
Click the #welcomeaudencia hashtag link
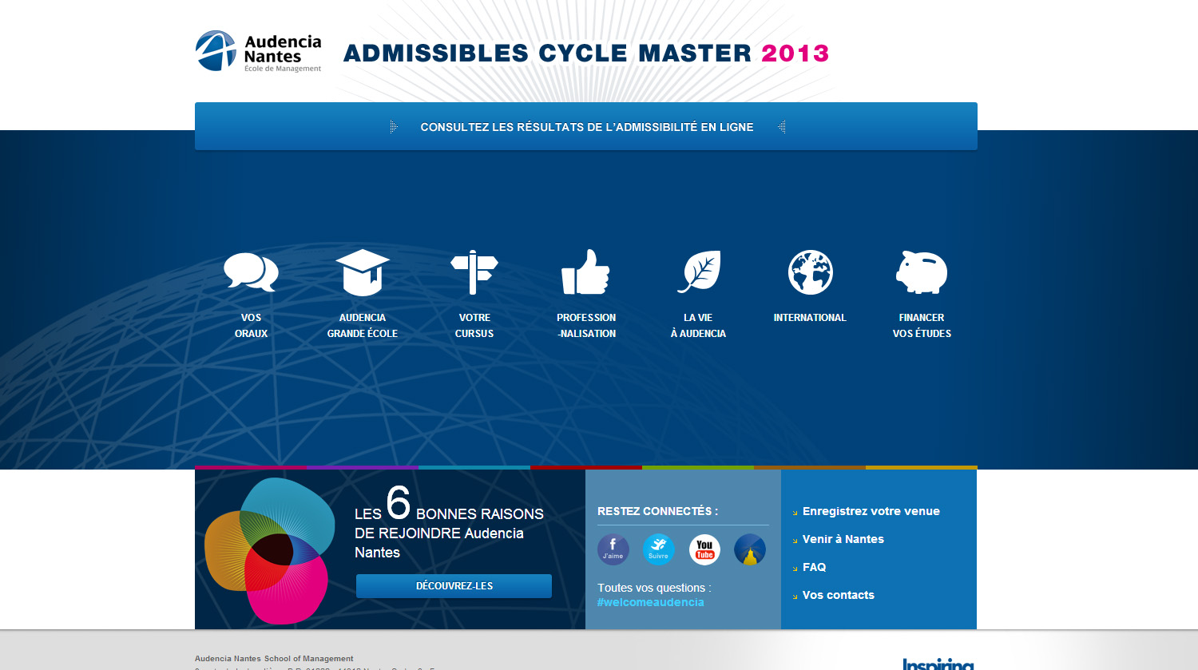[x=651, y=602]
